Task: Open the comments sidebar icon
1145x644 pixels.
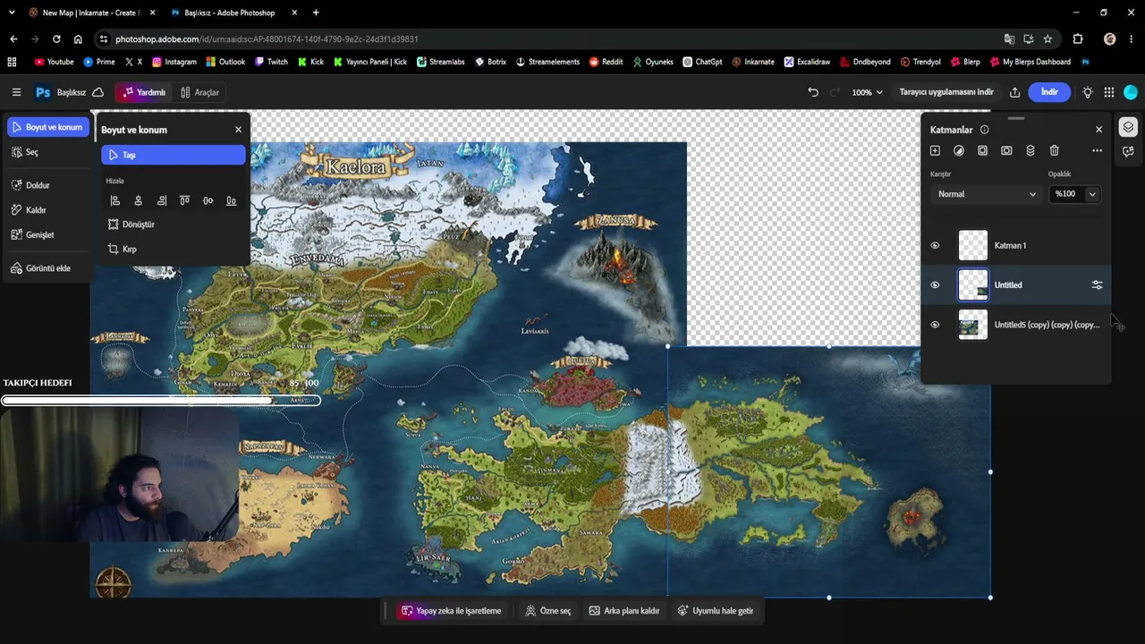Action: pos(1128,152)
